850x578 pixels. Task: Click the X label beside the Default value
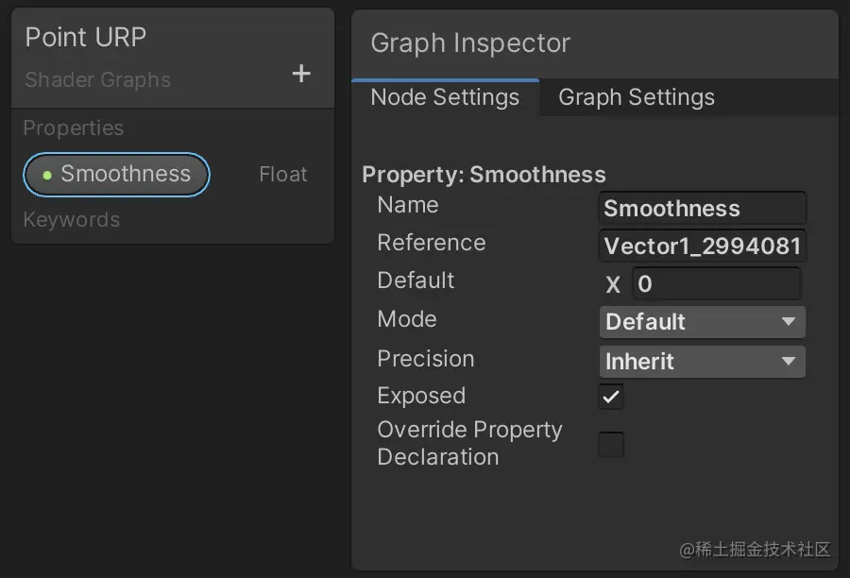(613, 284)
